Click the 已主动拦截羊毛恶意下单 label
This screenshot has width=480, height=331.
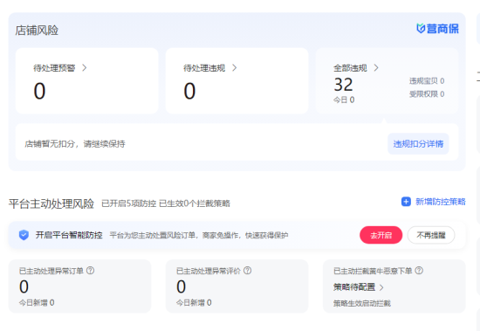click(373, 271)
